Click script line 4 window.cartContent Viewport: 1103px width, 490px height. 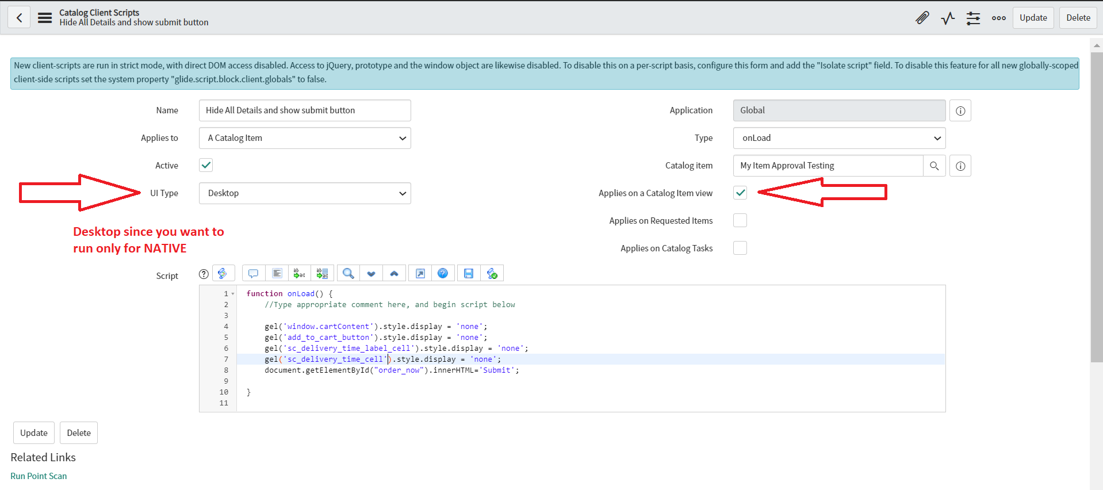328,327
